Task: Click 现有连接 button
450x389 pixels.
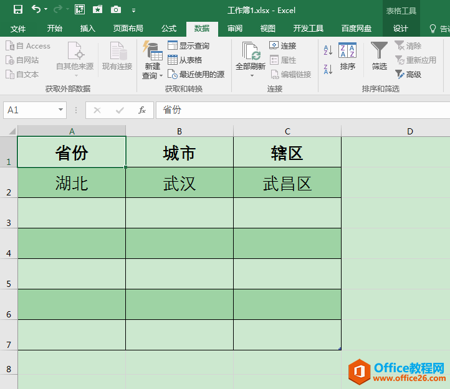Action: (117, 56)
